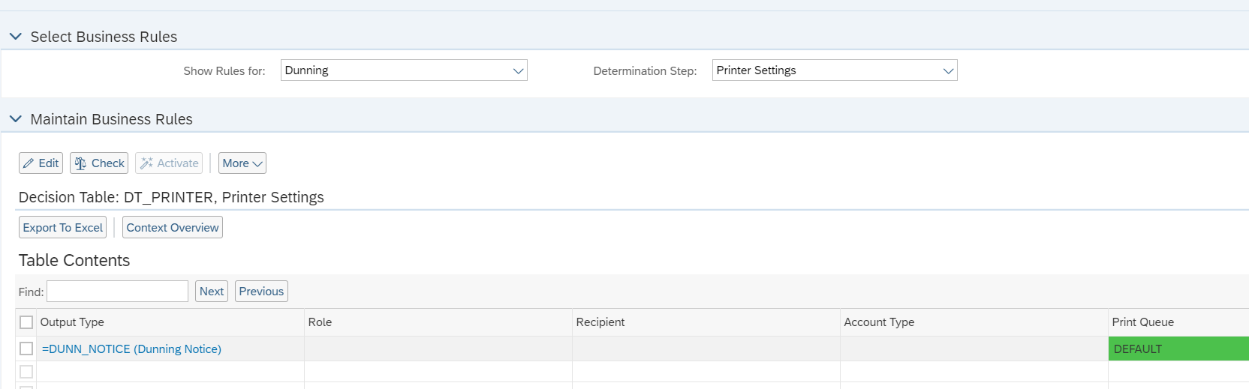Click into the Find input field

[117, 292]
